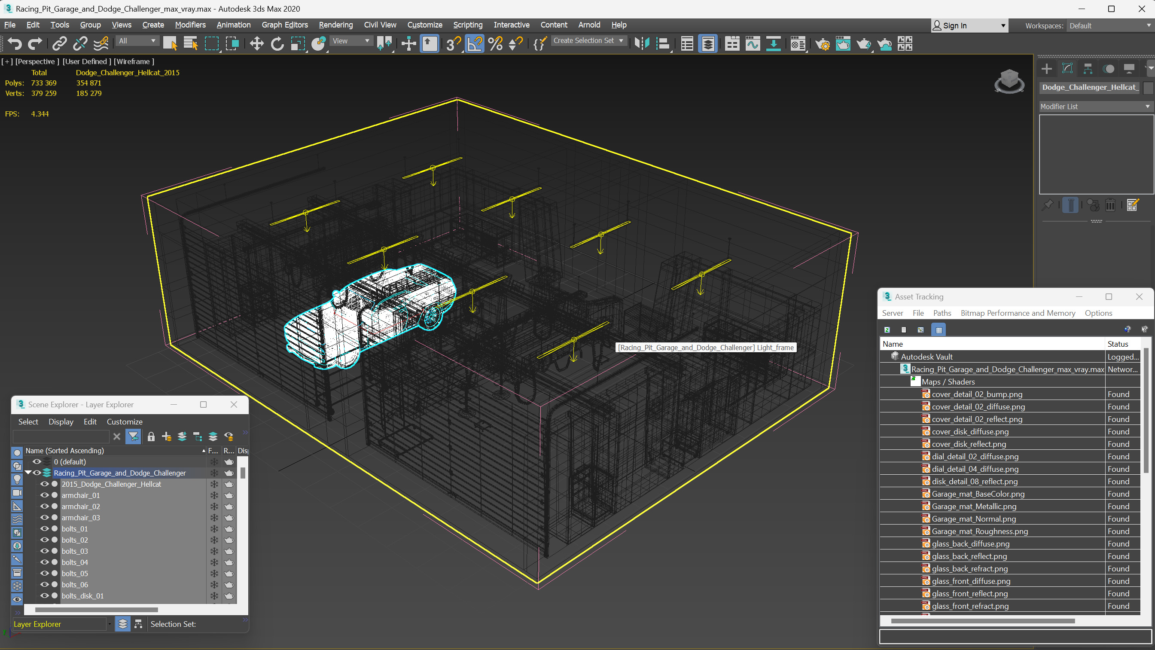Open Bitmap Performance and Memory menu
Screen dimensions: 1155x650
[x=1018, y=313]
